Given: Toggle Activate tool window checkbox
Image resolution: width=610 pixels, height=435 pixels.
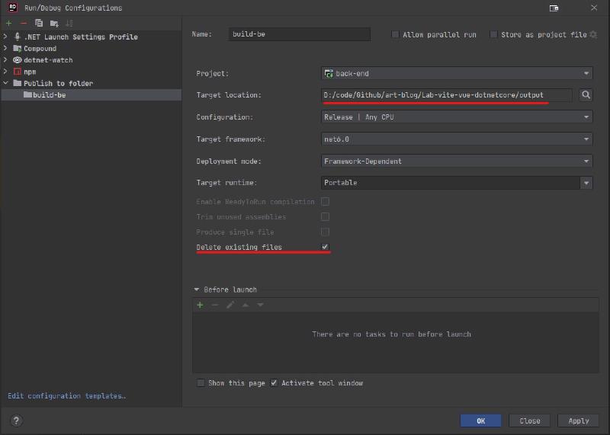Looking at the screenshot, I should [x=274, y=382].
